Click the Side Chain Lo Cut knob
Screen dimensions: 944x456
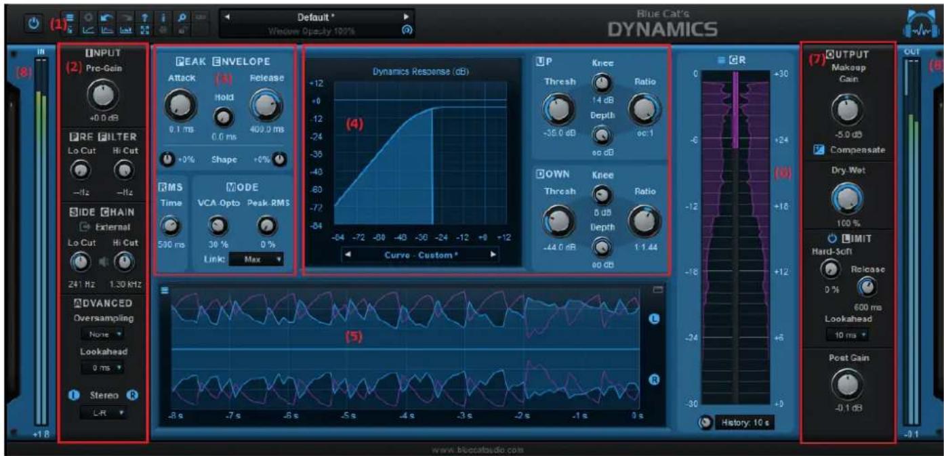point(81,262)
